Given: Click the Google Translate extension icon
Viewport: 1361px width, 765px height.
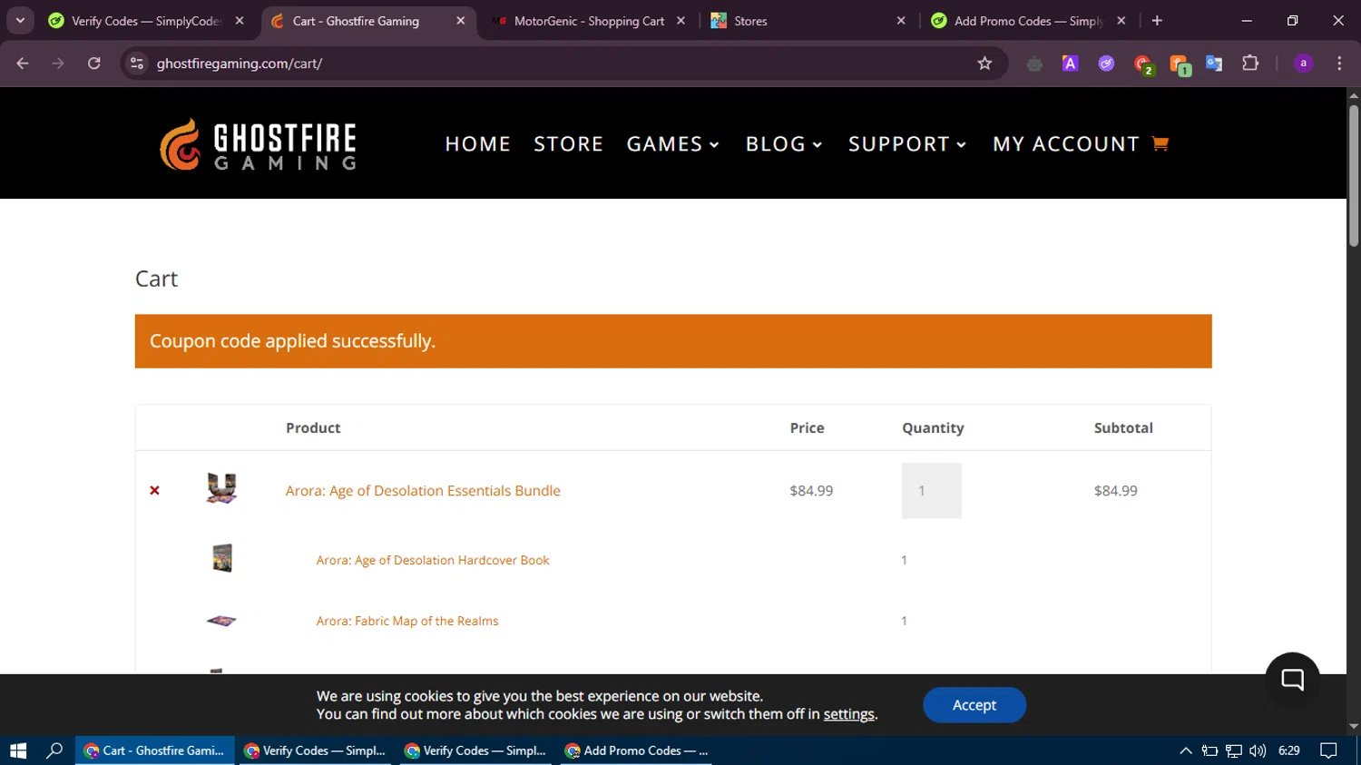Looking at the screenshot, I should [x=1214, y=64].
